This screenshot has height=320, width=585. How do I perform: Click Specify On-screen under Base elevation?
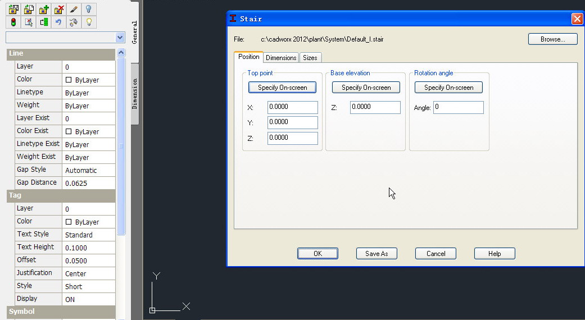tap(366, 88)
